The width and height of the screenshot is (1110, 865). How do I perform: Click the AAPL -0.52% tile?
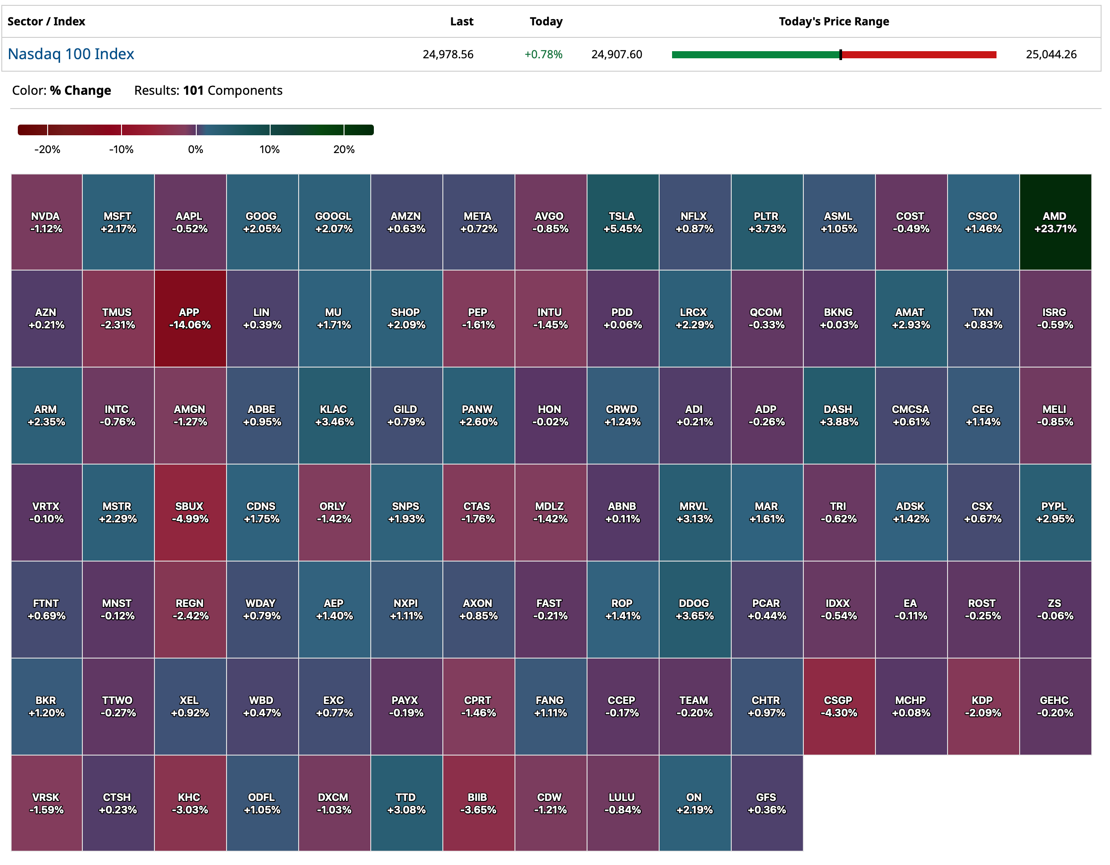(x=190, y=222)
